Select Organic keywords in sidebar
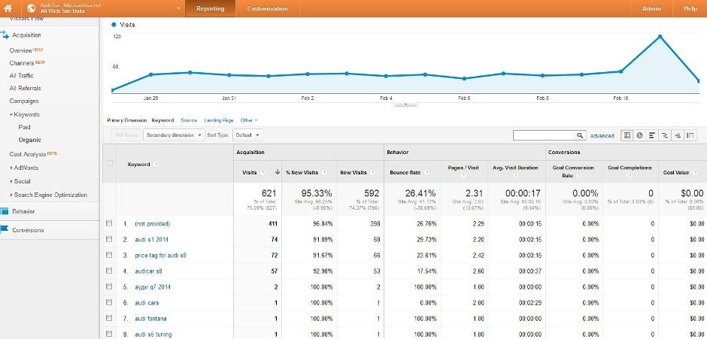 tap(30, 140)
